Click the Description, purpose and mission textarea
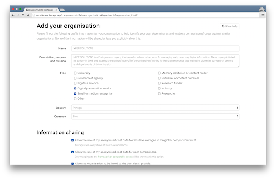Screen dimensions: 276x179 click(155, 61)
